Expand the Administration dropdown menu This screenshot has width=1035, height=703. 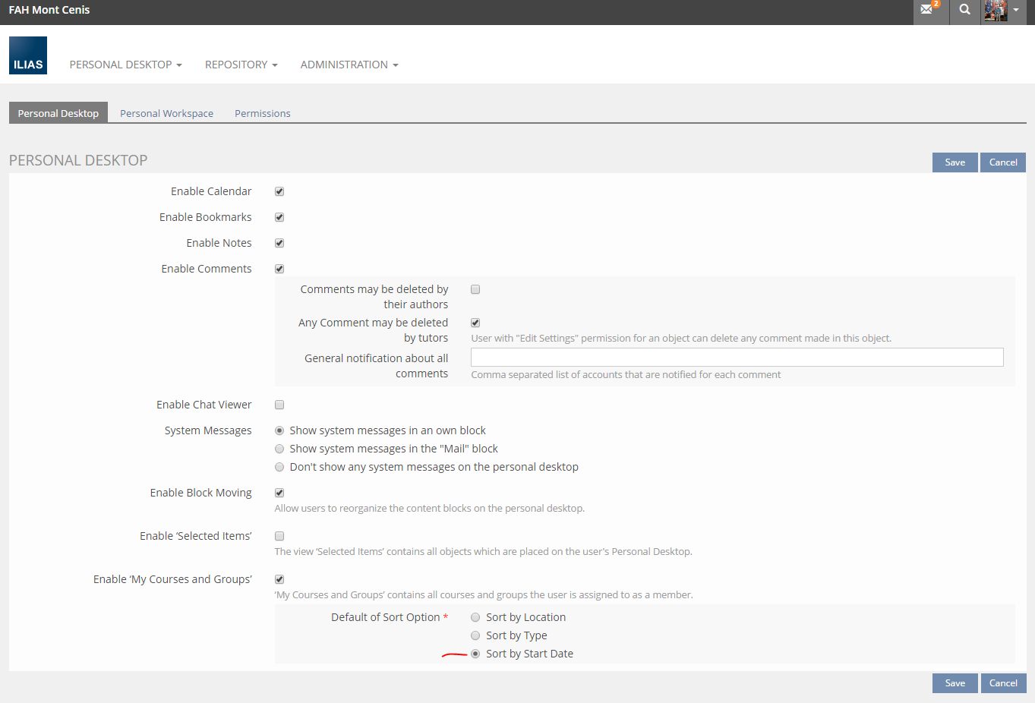point(349,65)
